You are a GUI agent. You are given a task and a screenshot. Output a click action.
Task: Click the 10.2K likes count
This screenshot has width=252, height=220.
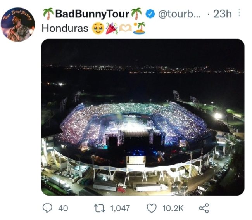(173, 209)
